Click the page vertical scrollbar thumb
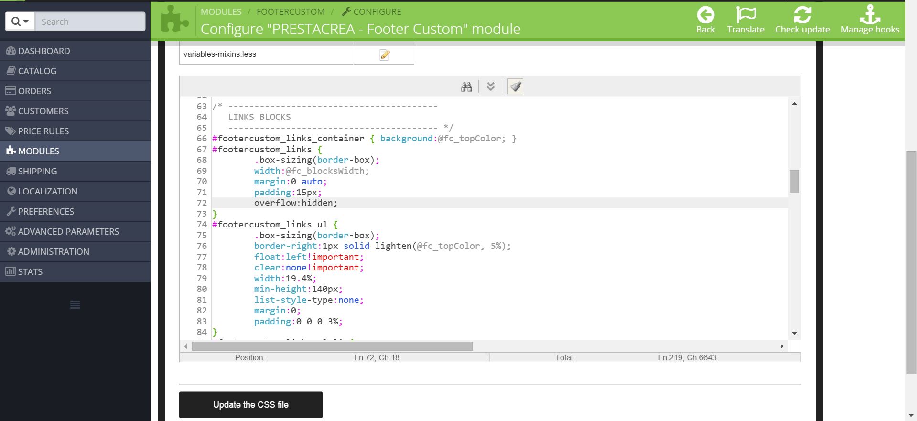 pyautogui.click(x=912, y=263)
